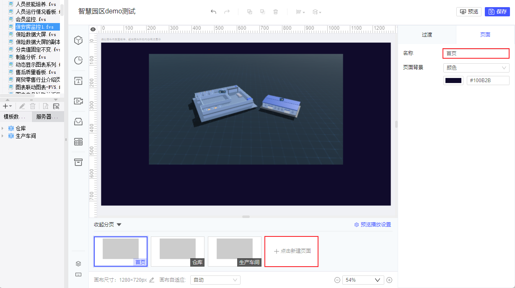Undo the last action
Viewport: 515px width, 288px height.
point(213,12)
